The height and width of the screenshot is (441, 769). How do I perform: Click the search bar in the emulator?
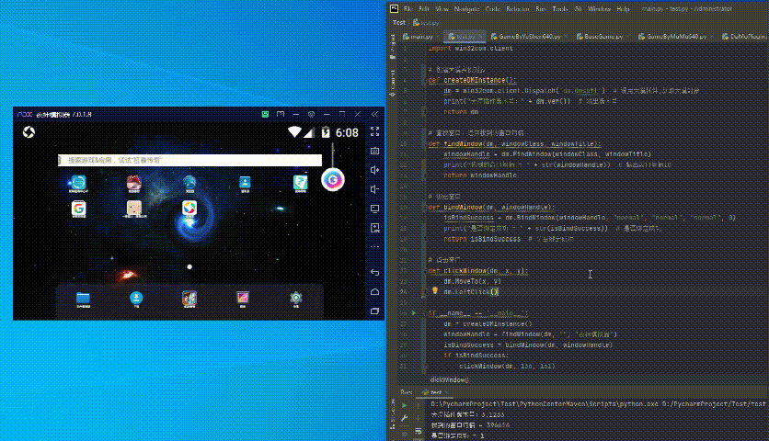(x=189, y=160)
